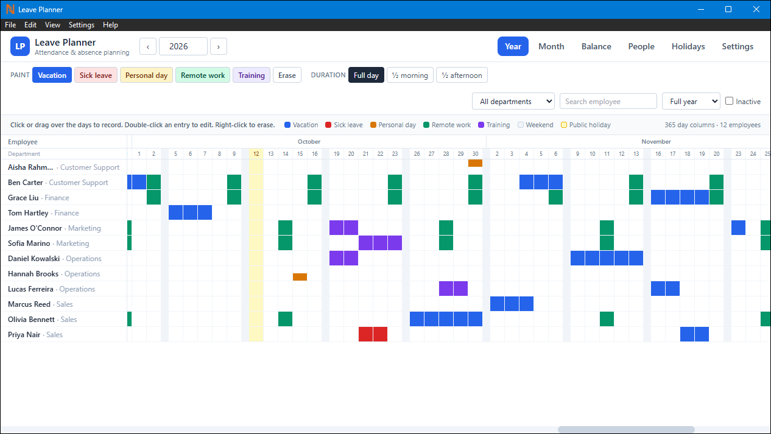The height and width of the screenshot is (434, 771).
Task: Open the Settings menu in menu bar
Action: (82, 25)
